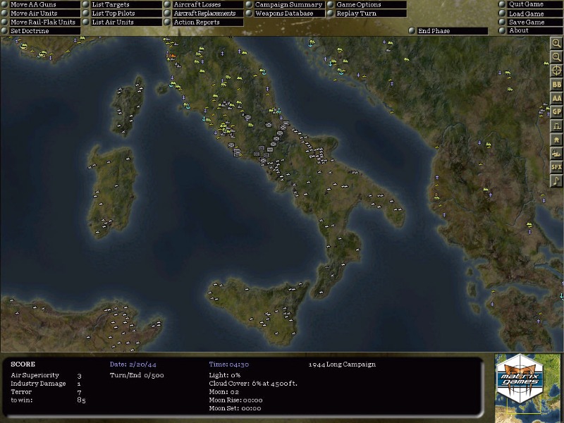The height and width of the screenshot is (423, 564).
Task: Toggle the GP map display button
Action: point(556,111)
